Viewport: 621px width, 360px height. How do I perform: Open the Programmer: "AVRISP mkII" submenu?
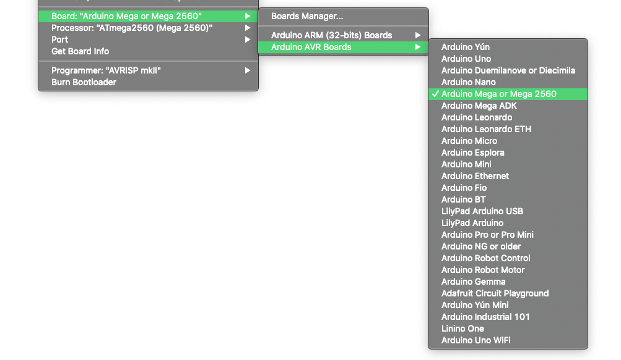[x=148, y=70]
